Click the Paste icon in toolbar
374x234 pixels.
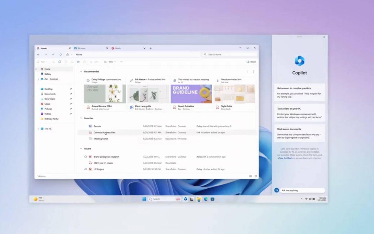point(66,62)
